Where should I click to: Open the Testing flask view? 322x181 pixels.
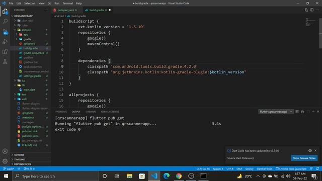pyautogui.click(x=5, y=61)
